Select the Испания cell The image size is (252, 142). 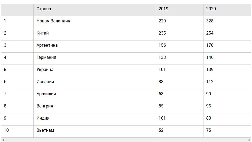45,82
